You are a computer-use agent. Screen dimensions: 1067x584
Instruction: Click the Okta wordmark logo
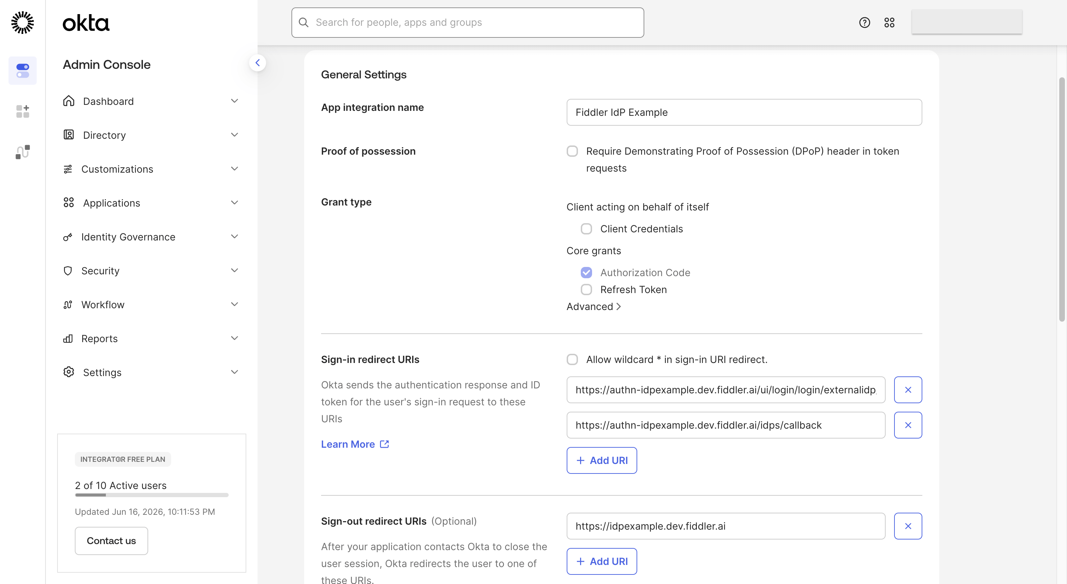tap(86, 23)
